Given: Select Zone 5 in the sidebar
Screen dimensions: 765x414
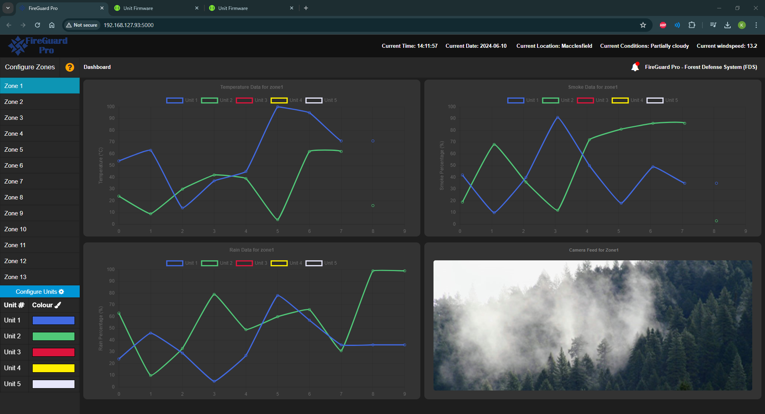Looking at the screenshot, I should coord(40,150).
